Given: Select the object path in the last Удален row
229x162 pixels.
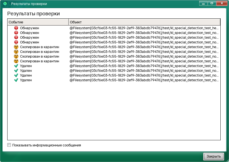Looking at the screenshot, I should pos(144,80).
